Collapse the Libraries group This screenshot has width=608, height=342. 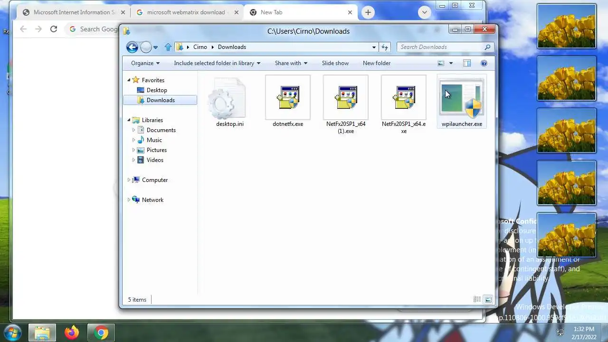click(129, 120)
